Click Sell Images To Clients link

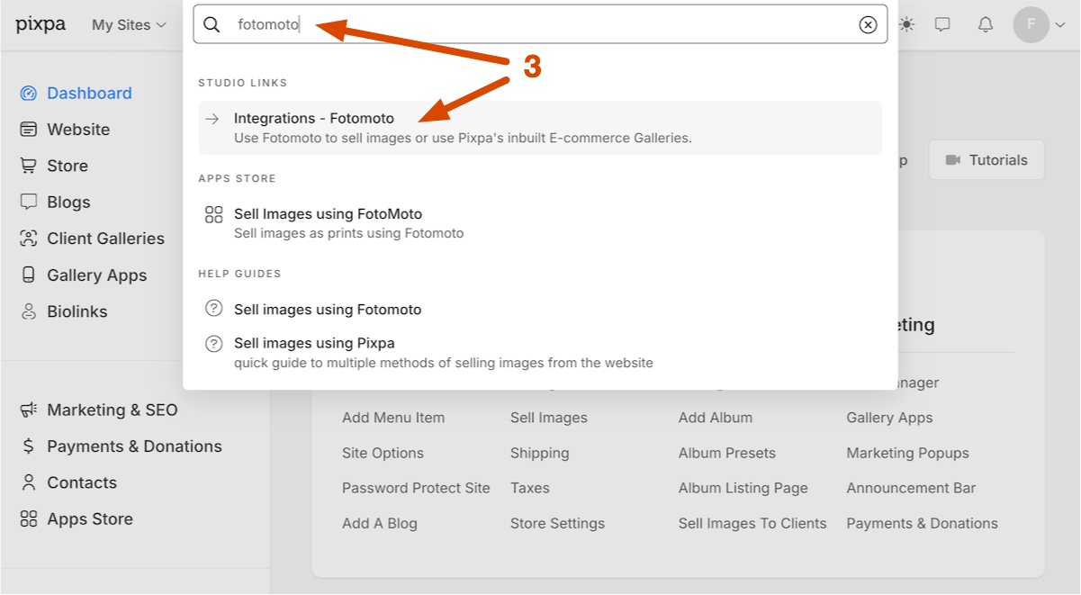(x=752, y=523)
